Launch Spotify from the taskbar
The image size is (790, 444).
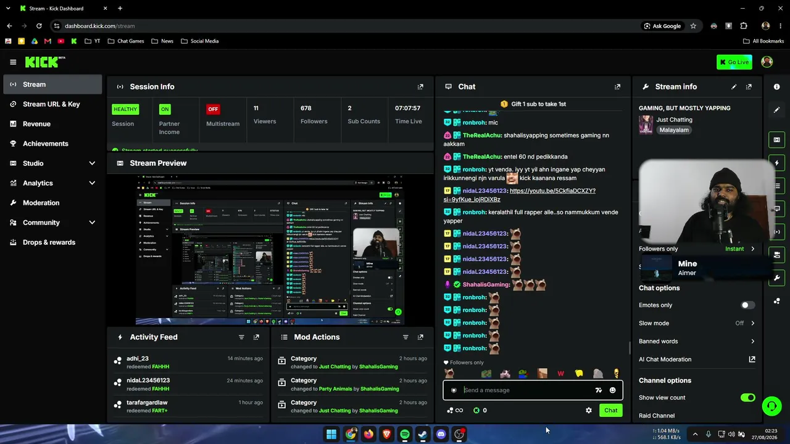(x=404, y=434)
